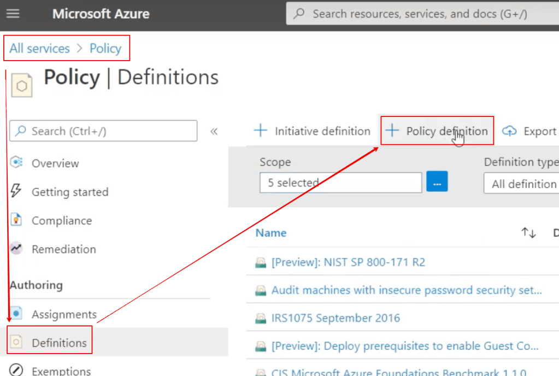This screenshot has width=559, height=376.
Task: Click the Export cloud icon
Action: coord(509,131)
